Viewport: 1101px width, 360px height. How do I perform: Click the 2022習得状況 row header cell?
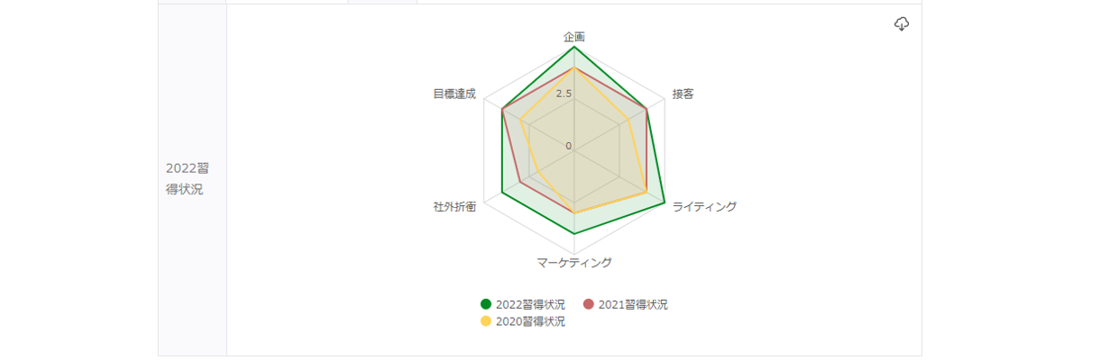(x=188, y=178)
